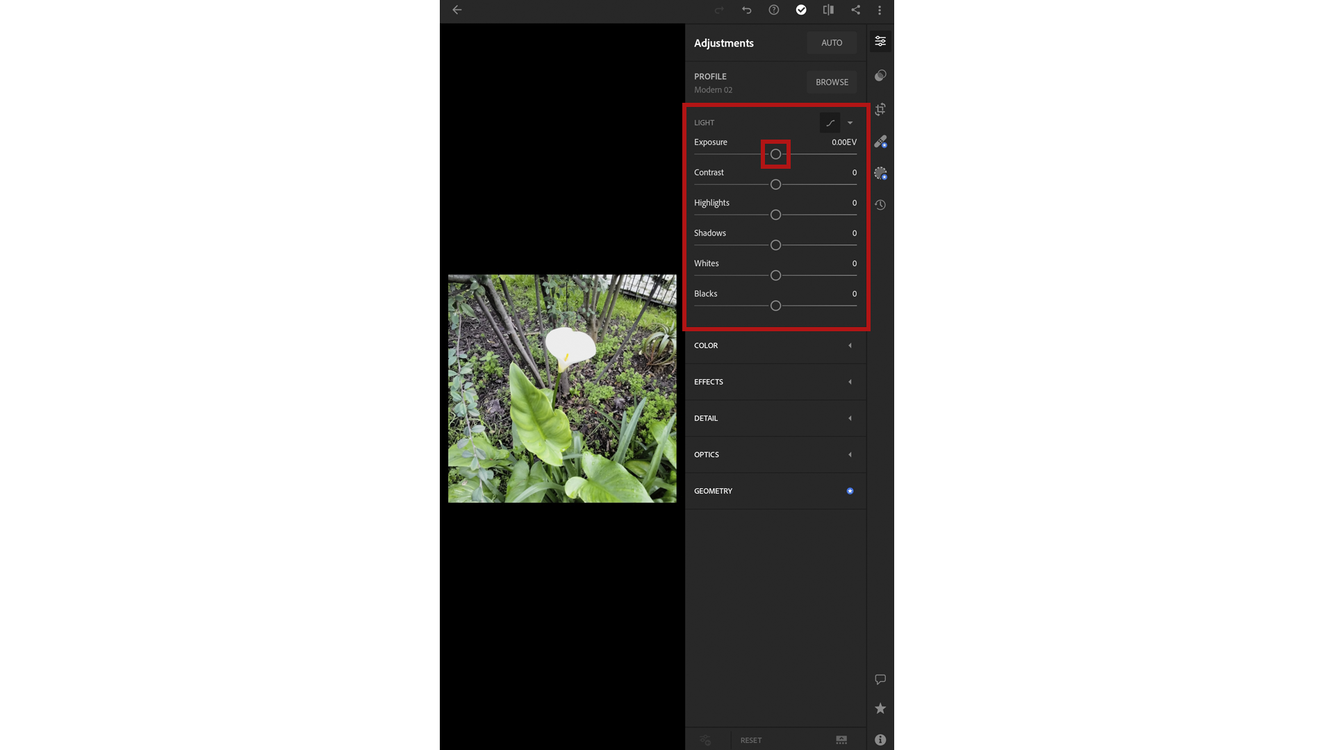The width and height of the screenshot is (1334, 750).
Task: Click the Contrast slider handle
Action: (775, 185)
